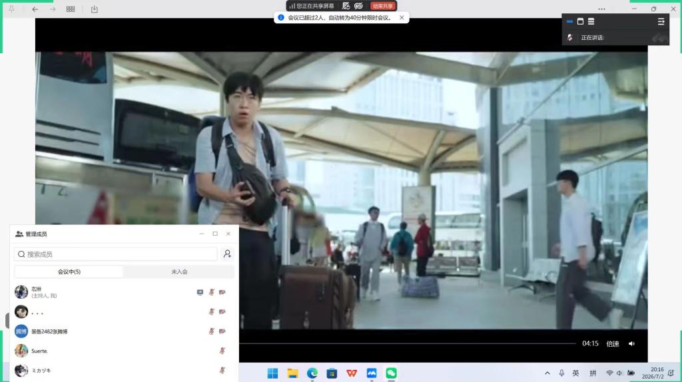The width and height of the screenshot is (682, 382).
Task: Collapse the floating speaker panel
Action: point(661,21)
